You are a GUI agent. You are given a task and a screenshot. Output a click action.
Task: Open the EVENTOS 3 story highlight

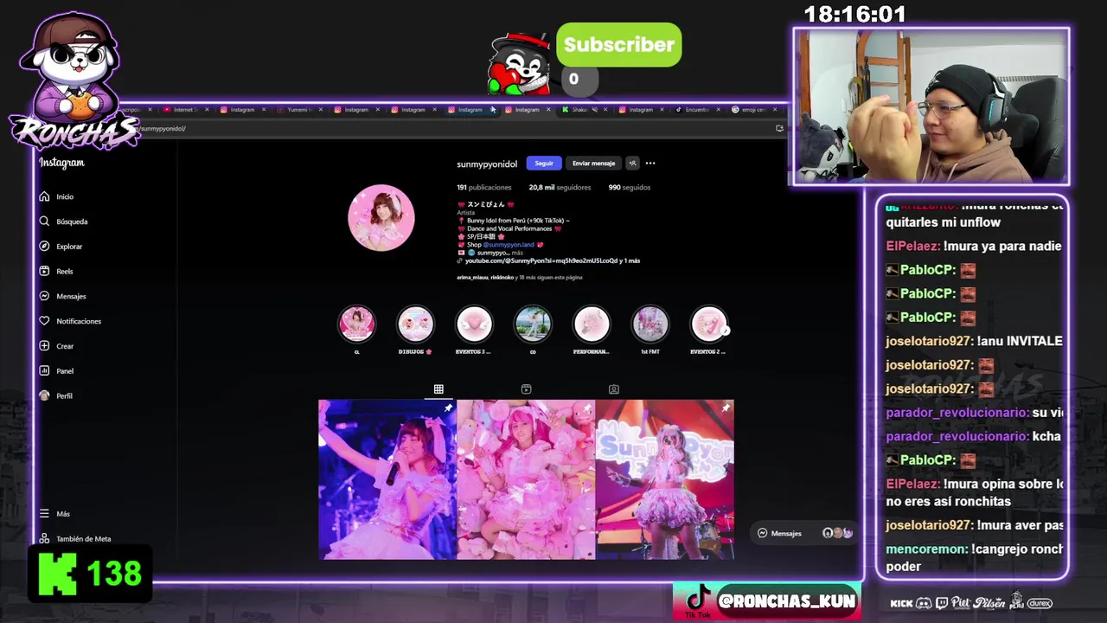point(474,324)
